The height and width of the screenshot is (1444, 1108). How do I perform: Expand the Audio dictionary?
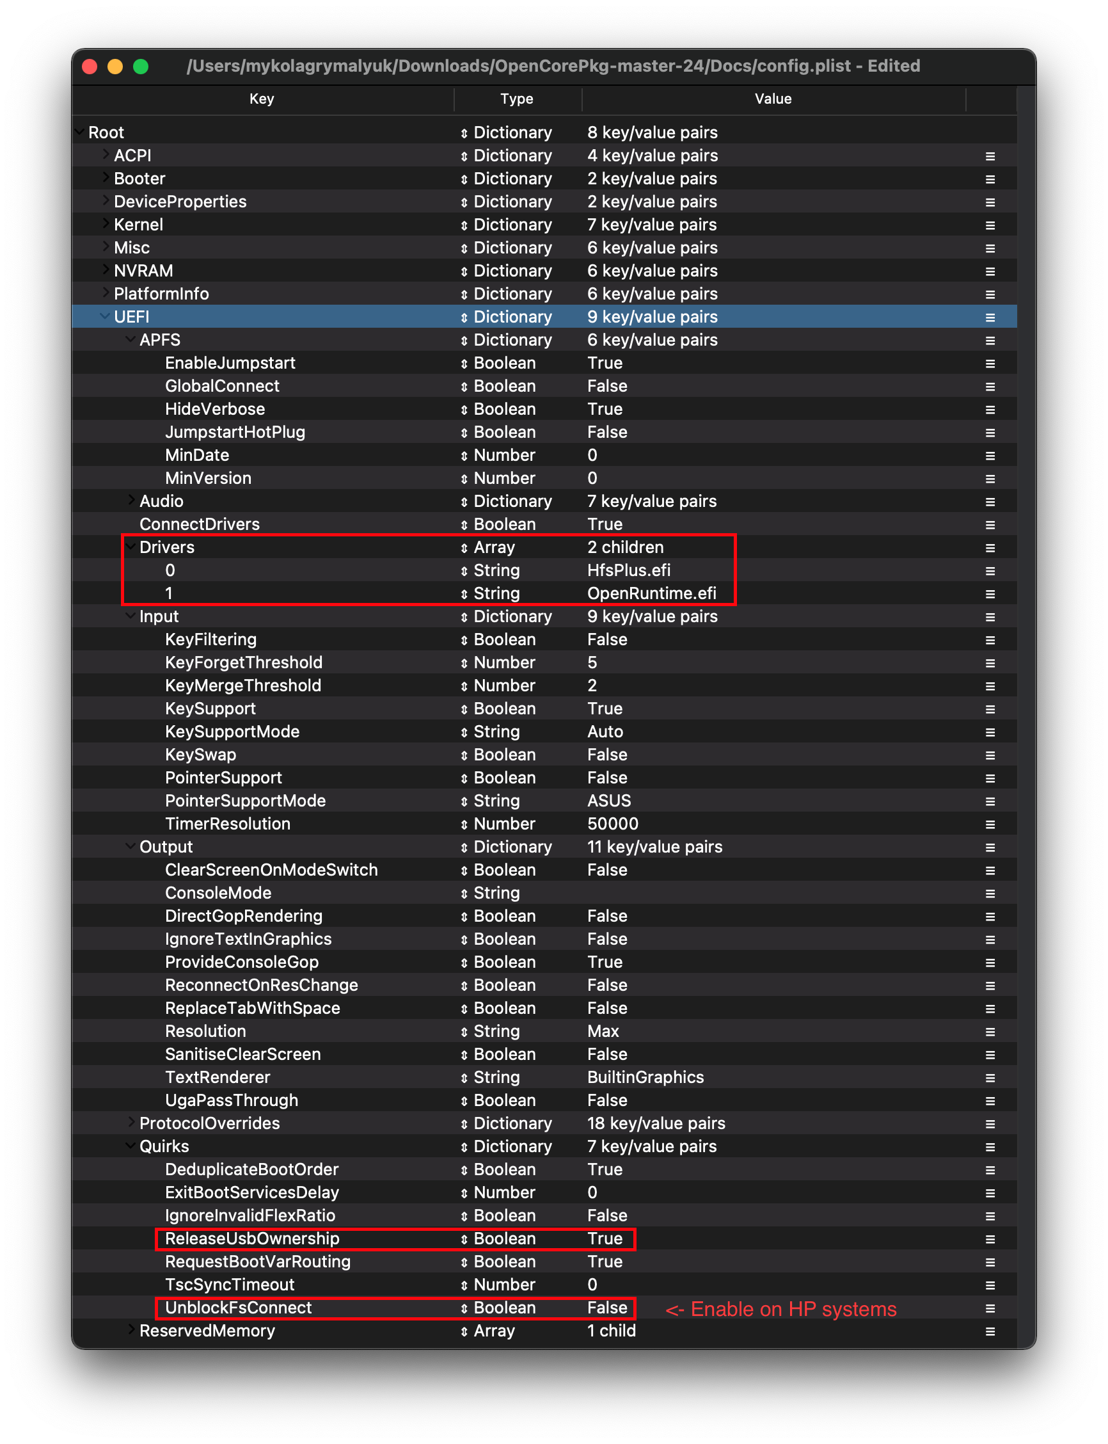(x=131, y=501)
